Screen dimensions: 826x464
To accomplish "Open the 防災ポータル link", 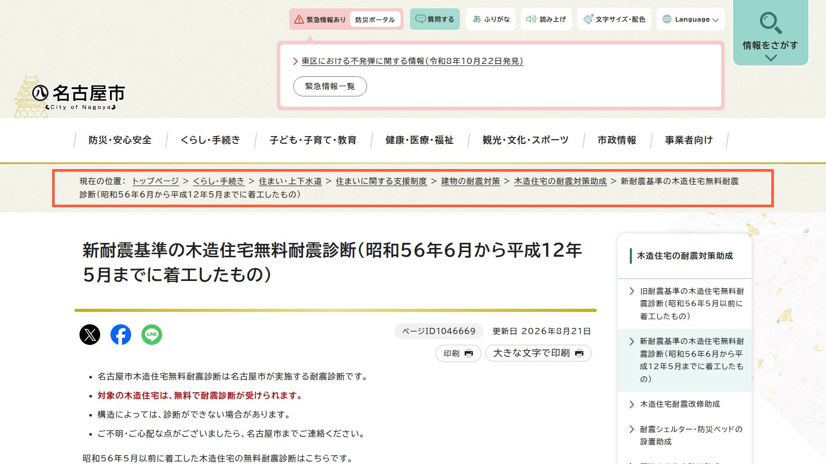I will click(375, 20).
